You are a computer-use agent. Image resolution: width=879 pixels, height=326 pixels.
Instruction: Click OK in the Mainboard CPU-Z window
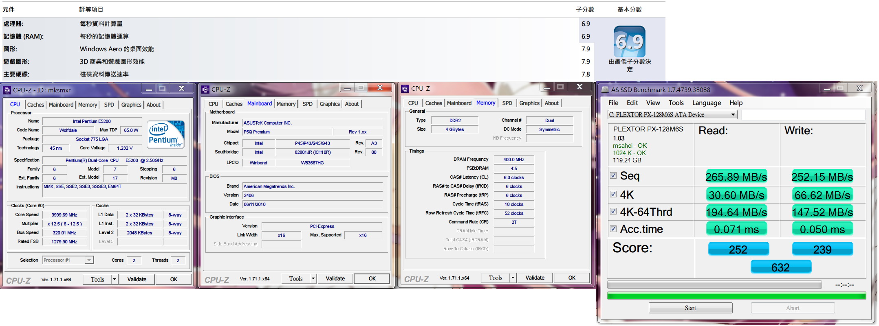[372, 278]
